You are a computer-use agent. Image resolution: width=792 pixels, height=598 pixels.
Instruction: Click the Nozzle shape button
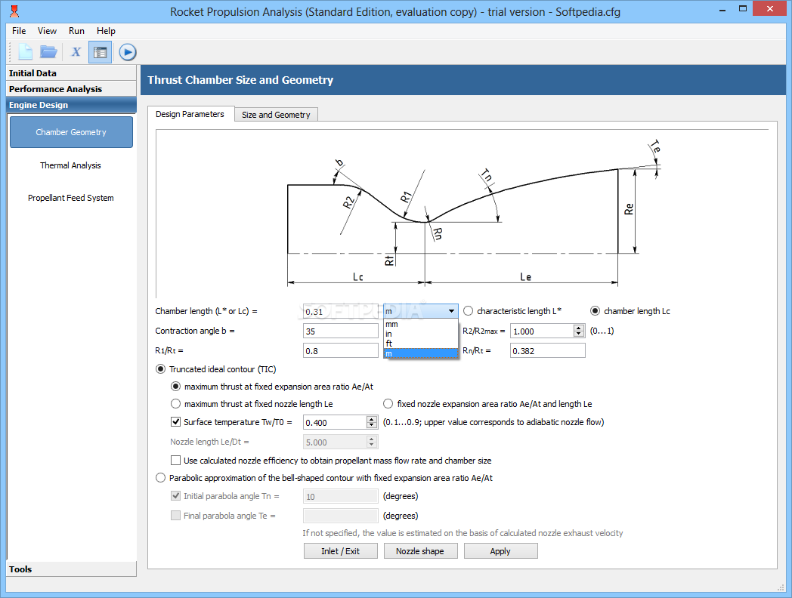coord(420,551)
